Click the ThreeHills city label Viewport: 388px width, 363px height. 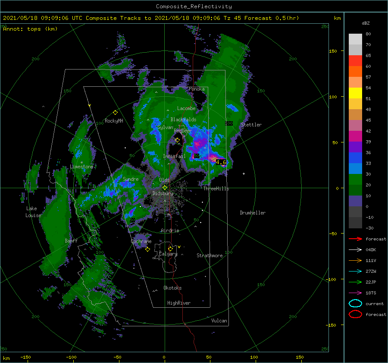216,189
